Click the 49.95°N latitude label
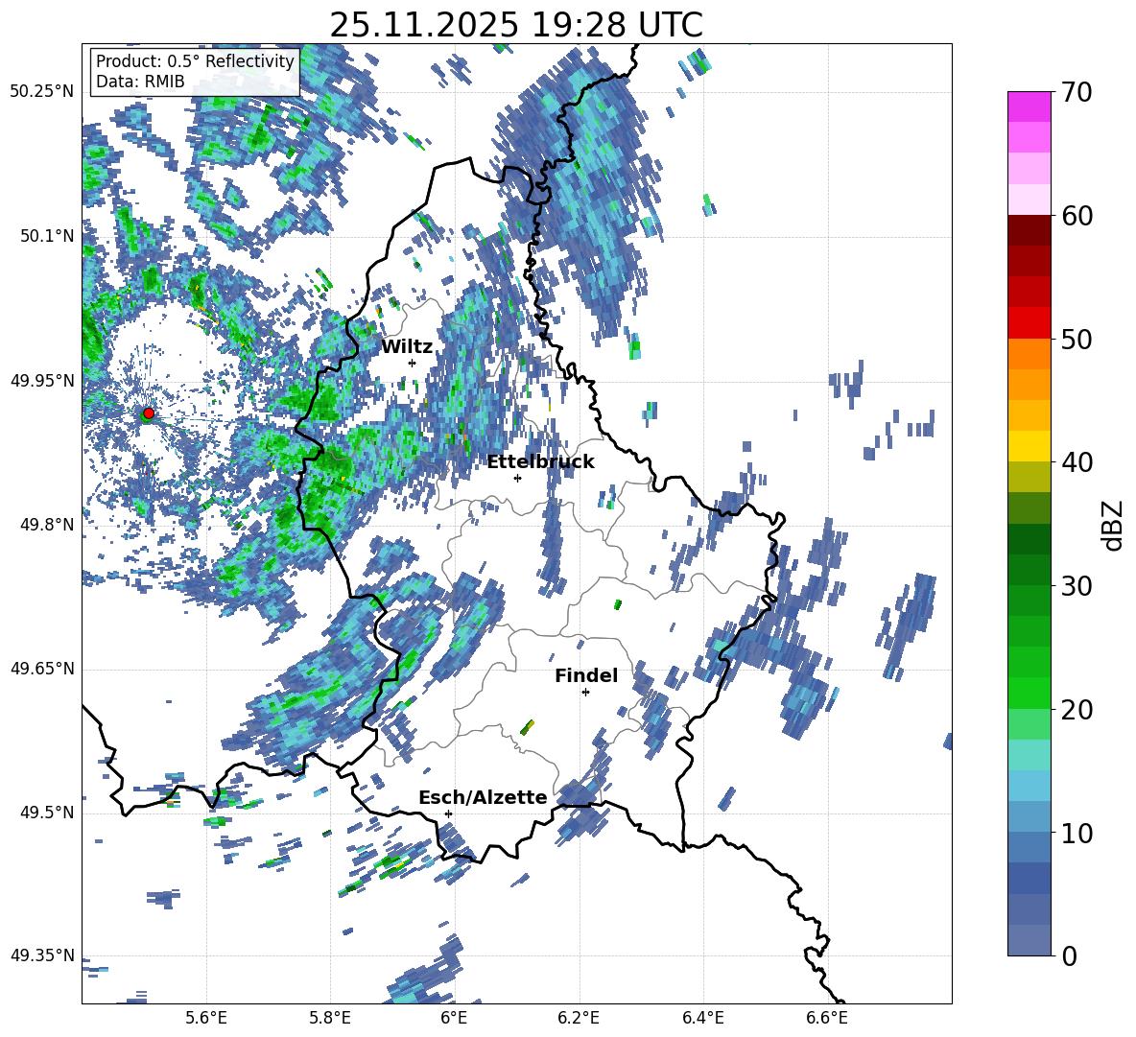The width and height of the screenshot is (1136, 1037). (42, 381)
